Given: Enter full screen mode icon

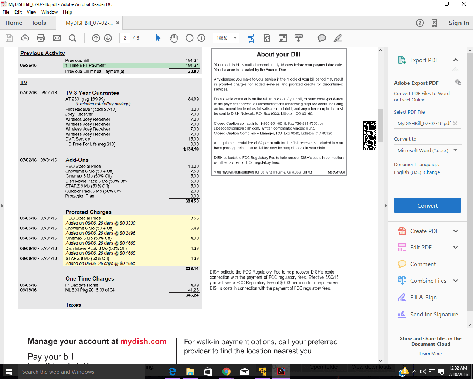Looking at the screenshot, I should click(x=283, y=38).
